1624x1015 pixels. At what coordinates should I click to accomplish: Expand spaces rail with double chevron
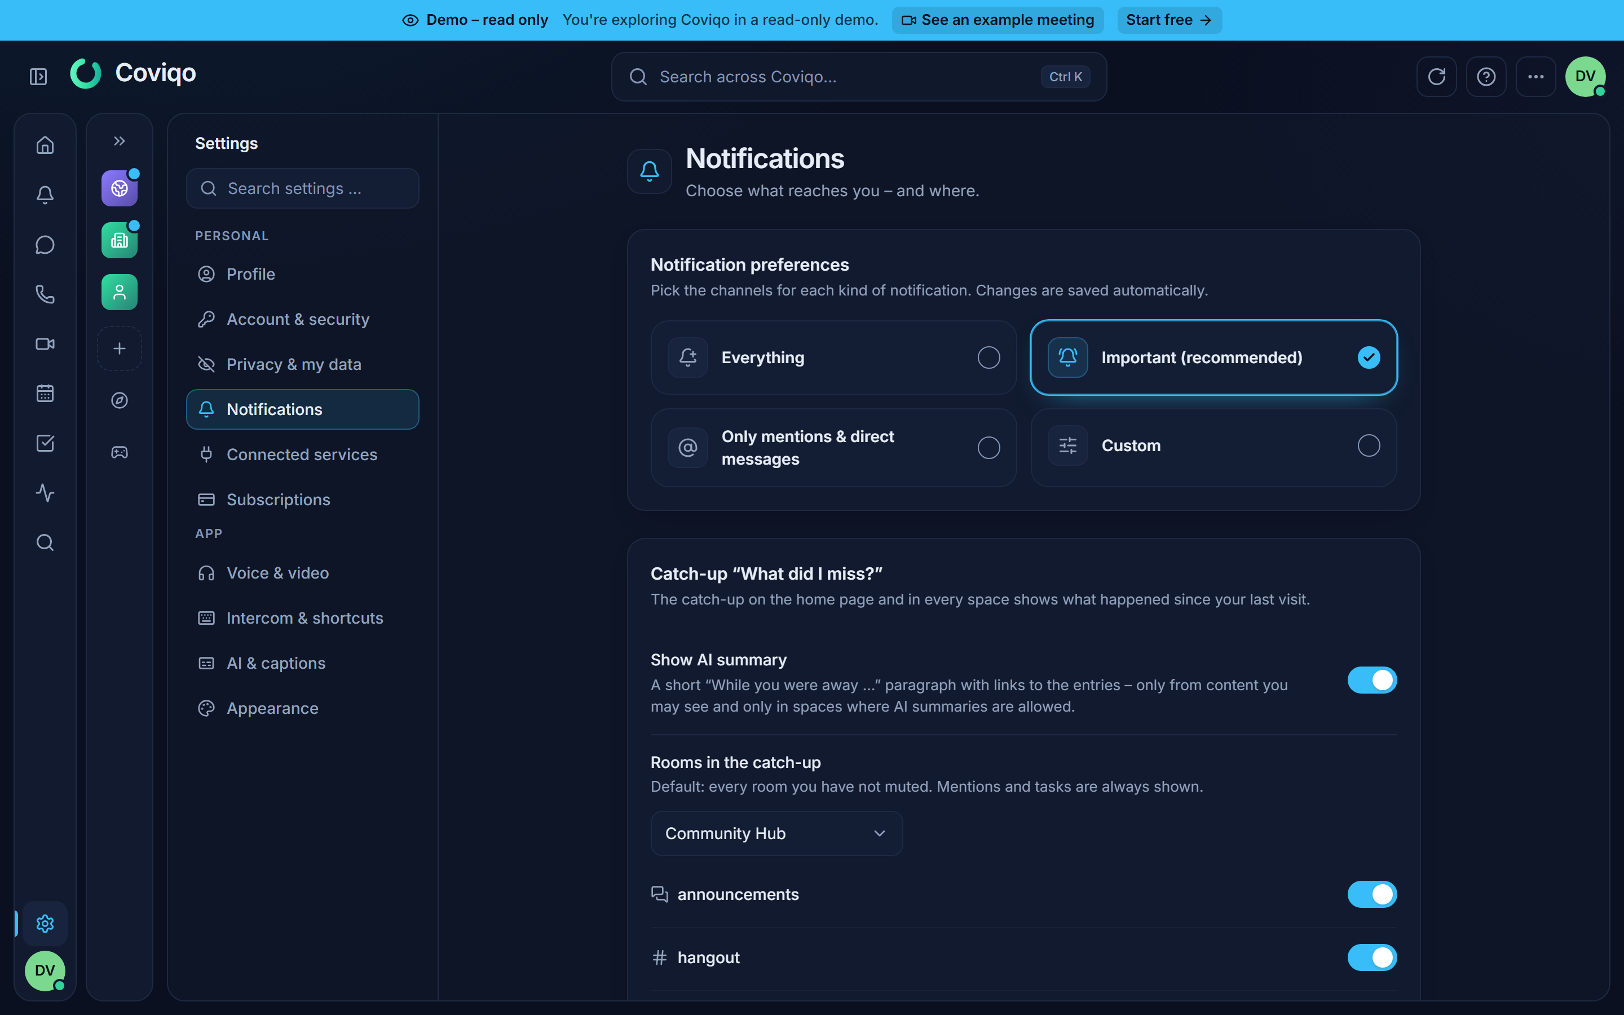click(x=120, y=141)
